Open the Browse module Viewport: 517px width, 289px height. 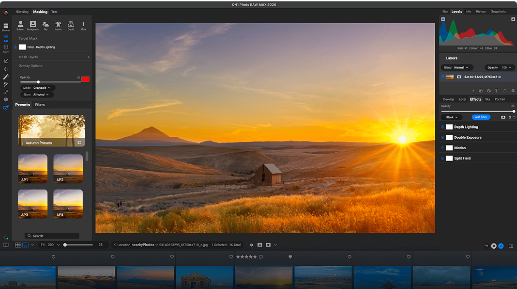[6, 27]
